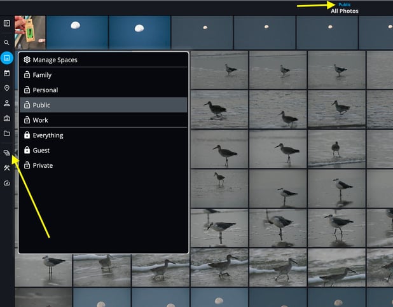Switch to the Guest space
The height and width of the screenshot is (307, 393).
pos(41,151)
